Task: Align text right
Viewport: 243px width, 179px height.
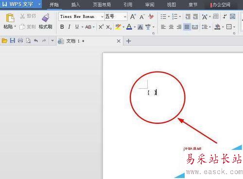Action: (179, 27)
